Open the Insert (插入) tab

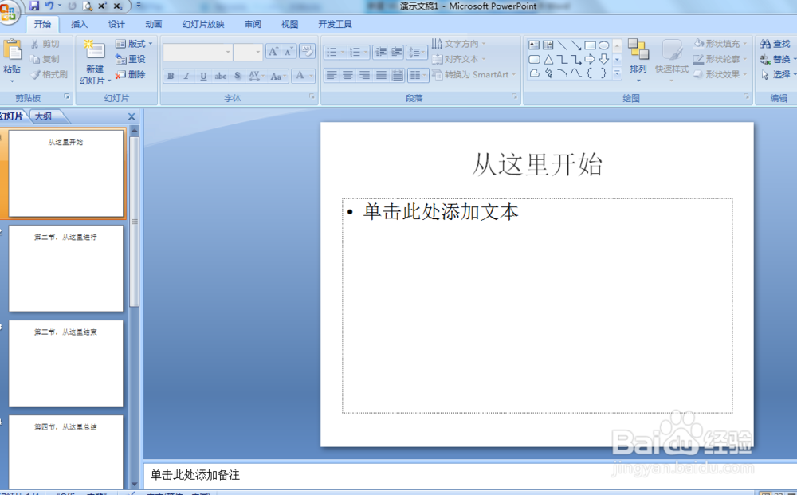pyautogui.click(x=79, y=24)
